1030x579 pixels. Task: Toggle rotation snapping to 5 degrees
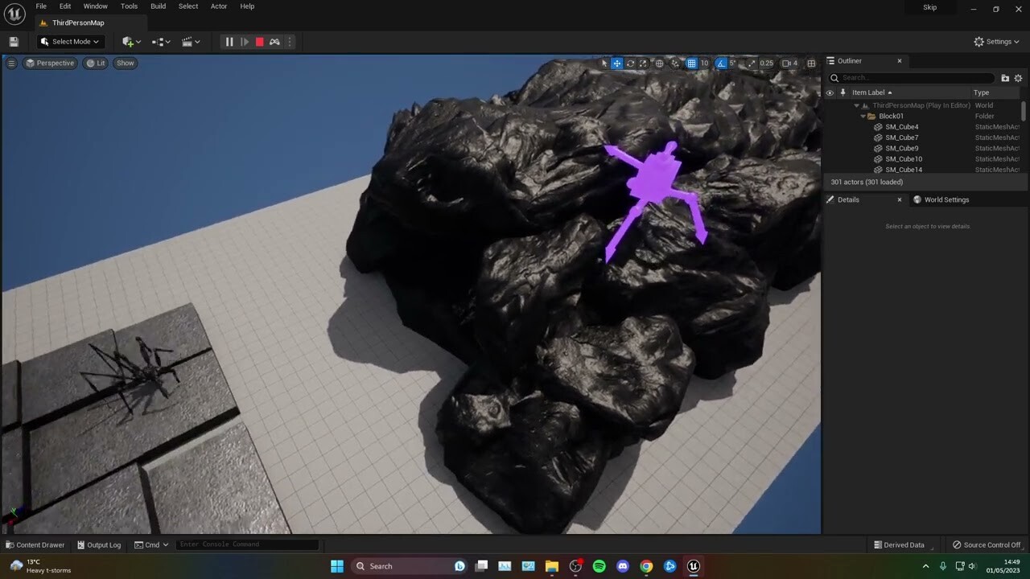pos(721,63)
